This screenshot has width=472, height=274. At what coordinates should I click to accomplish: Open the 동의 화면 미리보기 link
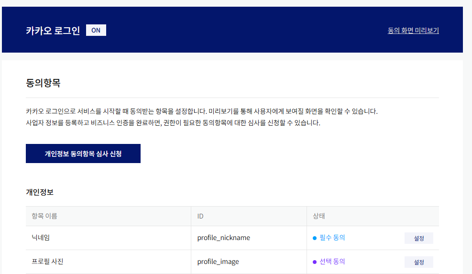413,31
